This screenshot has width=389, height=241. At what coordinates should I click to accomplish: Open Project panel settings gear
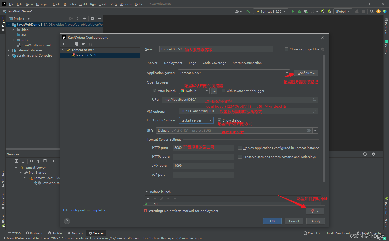pyautogui.click(x=93, y=18)
